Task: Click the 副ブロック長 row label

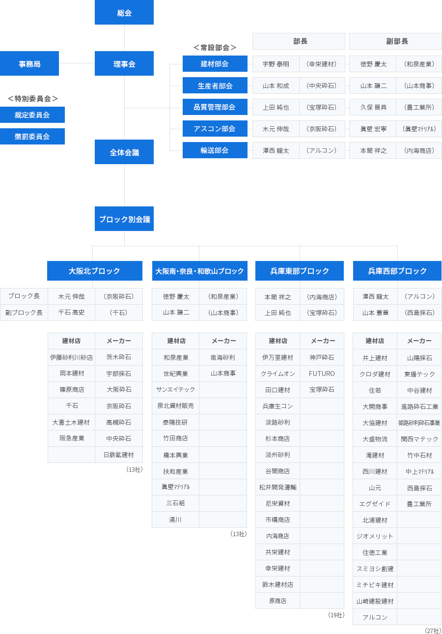Action: 24,313
